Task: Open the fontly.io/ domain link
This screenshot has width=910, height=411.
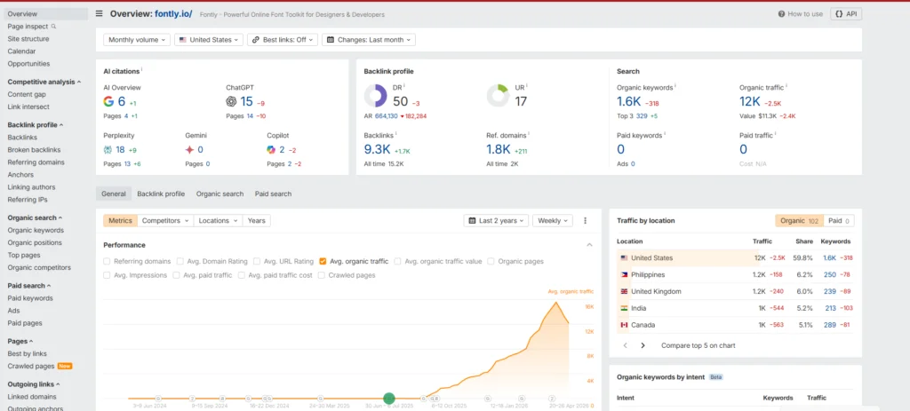Action: point(173,14)
